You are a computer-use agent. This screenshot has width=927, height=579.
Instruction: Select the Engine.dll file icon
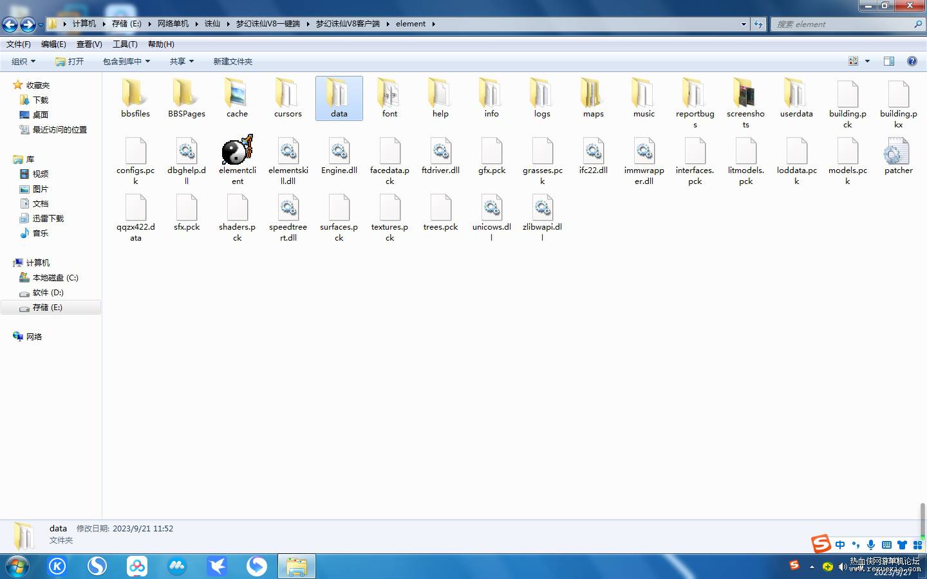click(339, 151)
